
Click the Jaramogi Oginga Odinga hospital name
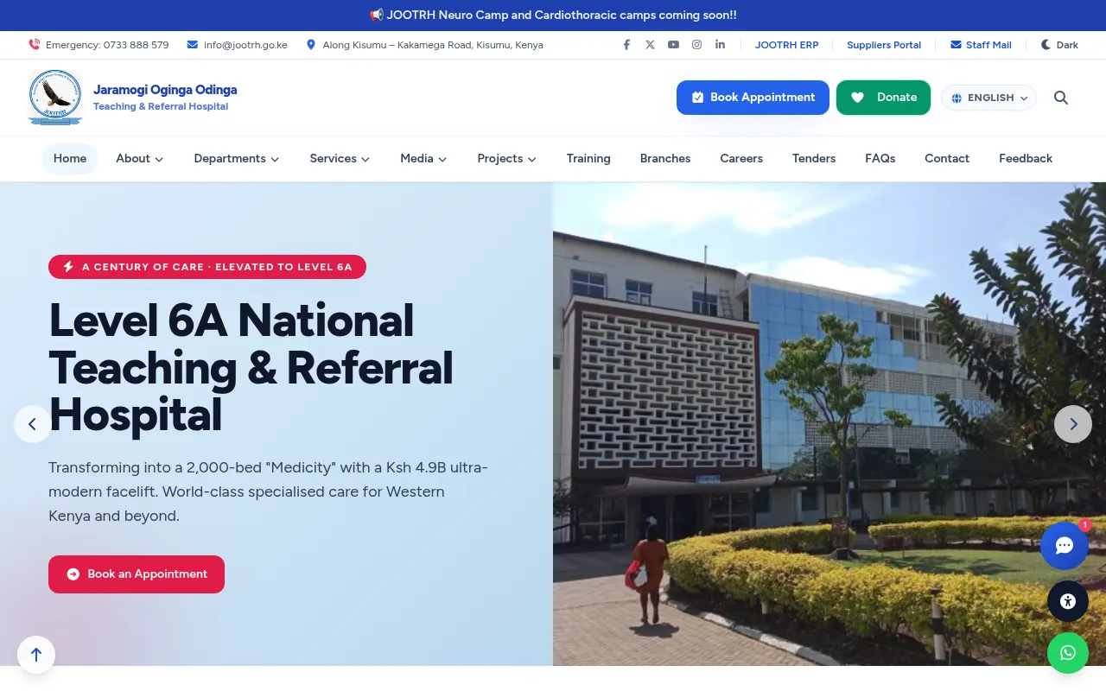tap(165, 90)
